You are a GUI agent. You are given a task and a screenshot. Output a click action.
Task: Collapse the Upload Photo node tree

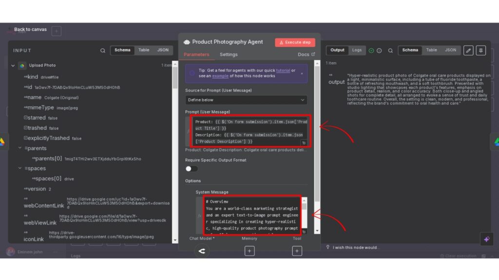click(x=13, y=65)
